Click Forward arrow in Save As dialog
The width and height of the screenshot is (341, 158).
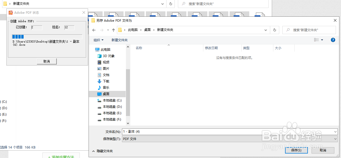click(102, 30)
